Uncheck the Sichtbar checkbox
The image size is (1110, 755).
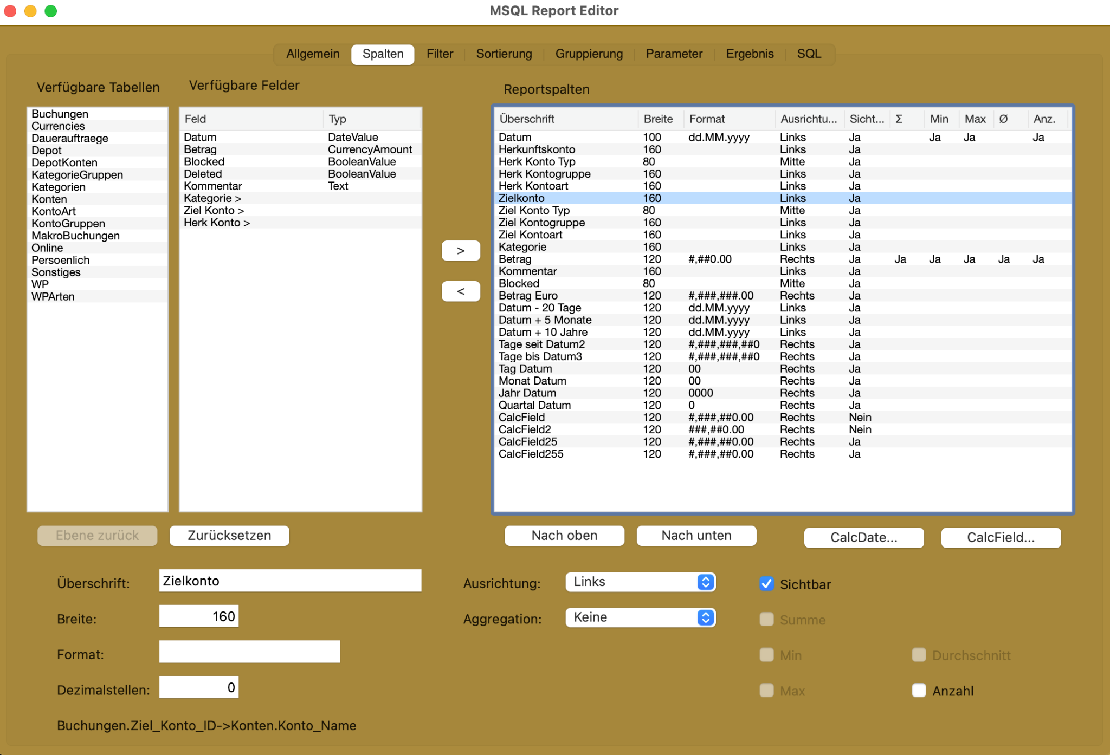click(x=766, y=584)
